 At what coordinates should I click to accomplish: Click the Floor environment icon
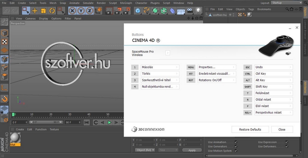[x=181, y=11]
